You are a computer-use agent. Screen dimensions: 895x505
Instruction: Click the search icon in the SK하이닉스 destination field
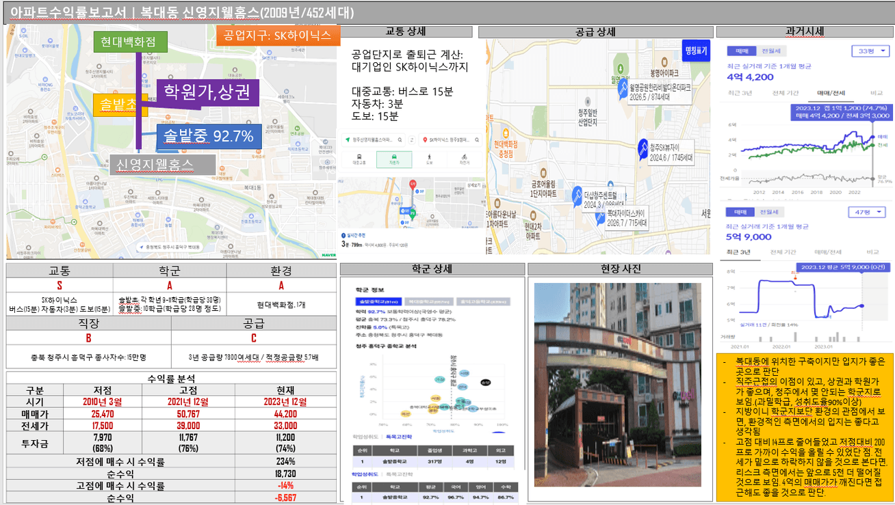pyautogui.click(x=477, y=140)
